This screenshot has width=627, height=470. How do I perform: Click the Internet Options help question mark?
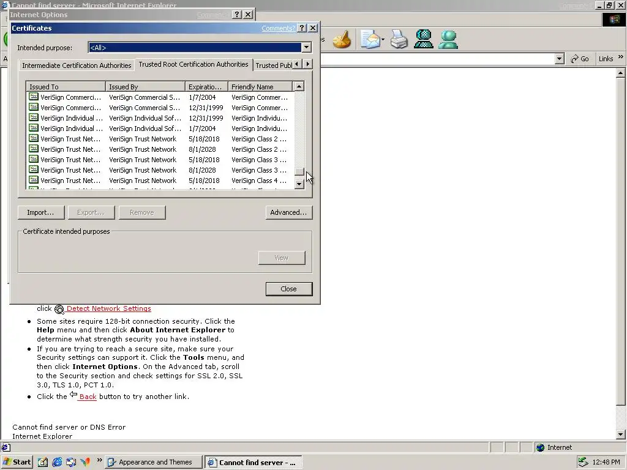(237, 15)
